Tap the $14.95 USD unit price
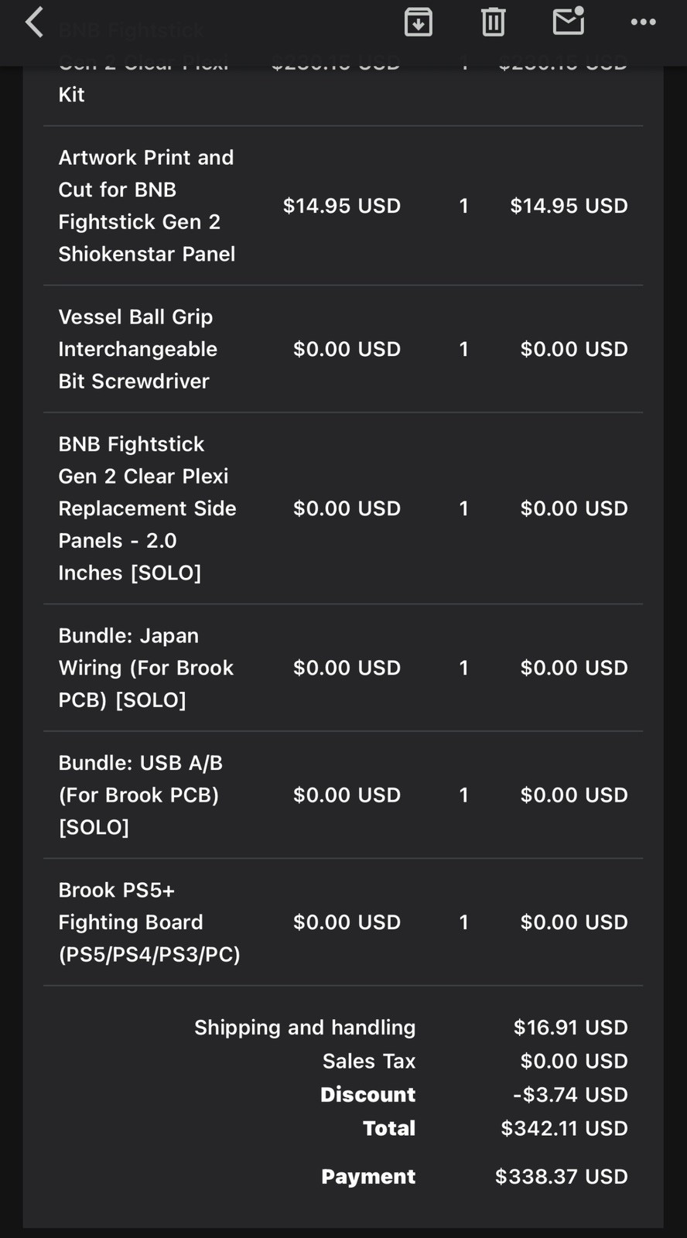 [x=342, y=206]
